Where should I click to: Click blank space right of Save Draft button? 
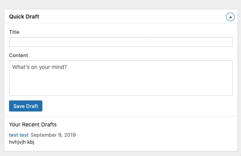tap(137, 106)
